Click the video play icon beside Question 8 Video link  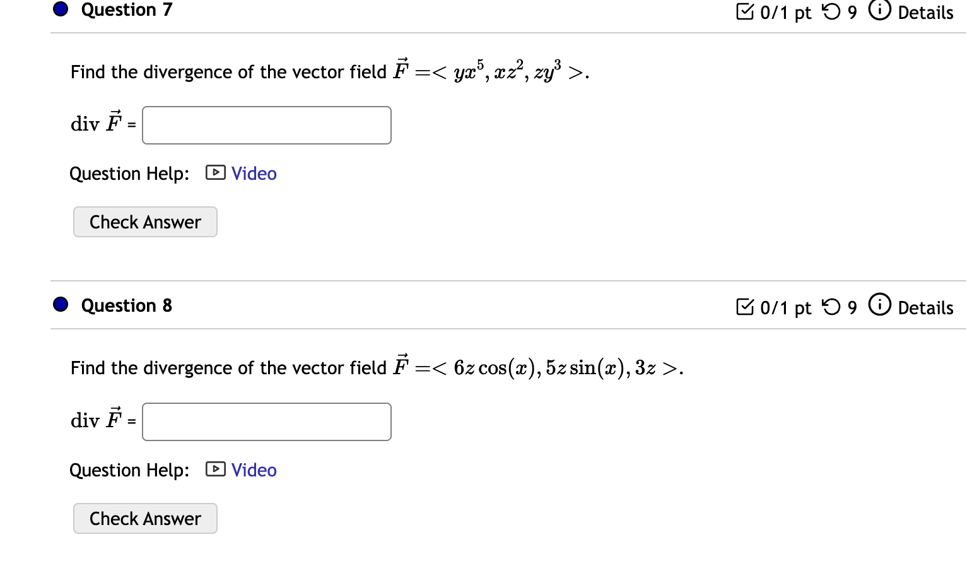[214, 469]
